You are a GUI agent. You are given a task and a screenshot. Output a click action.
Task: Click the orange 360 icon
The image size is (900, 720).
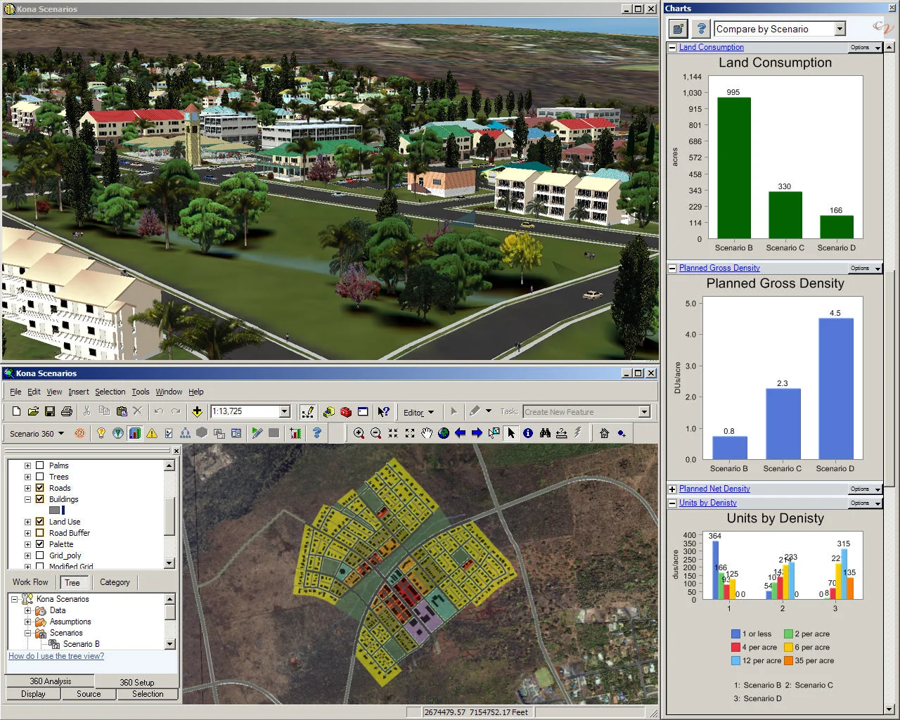(x=80, y=433)
